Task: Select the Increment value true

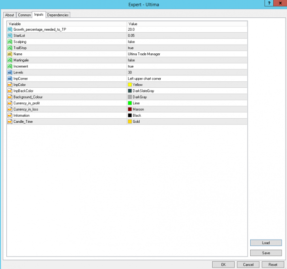Action: pos(131,66)
